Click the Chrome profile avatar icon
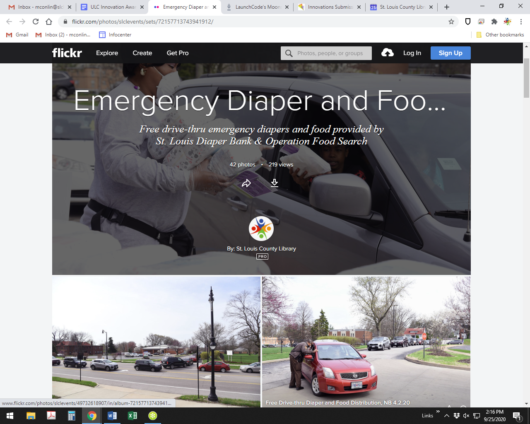 click(x=508, y=22)
